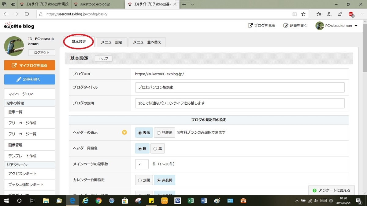This screenshot has height=206, width=367.
Task: Set calendar setting to 公開
Action: point(144,180)
